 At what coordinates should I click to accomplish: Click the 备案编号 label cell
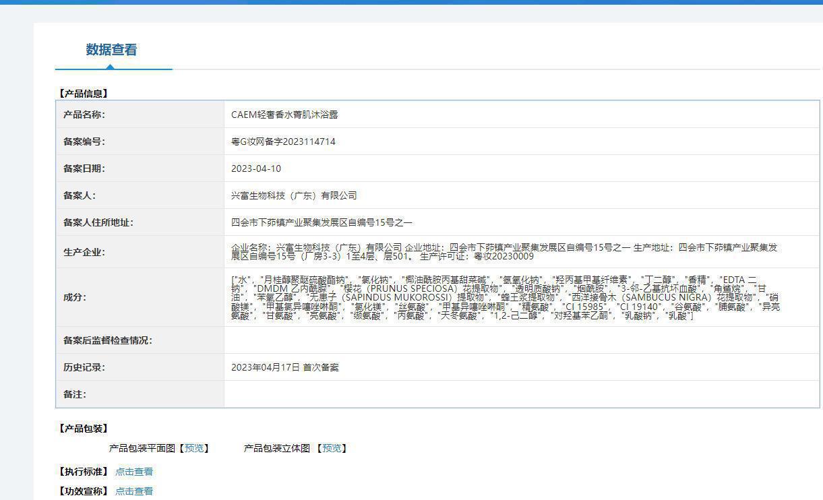pos(140,142)
